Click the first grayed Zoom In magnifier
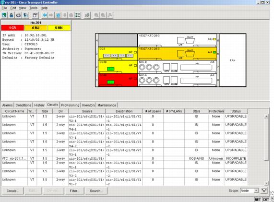The image size is (274, 202). (x=96, y=15)
